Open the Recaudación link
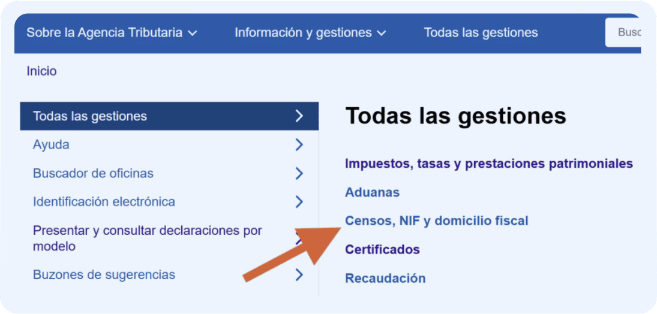 coord(385,279)
